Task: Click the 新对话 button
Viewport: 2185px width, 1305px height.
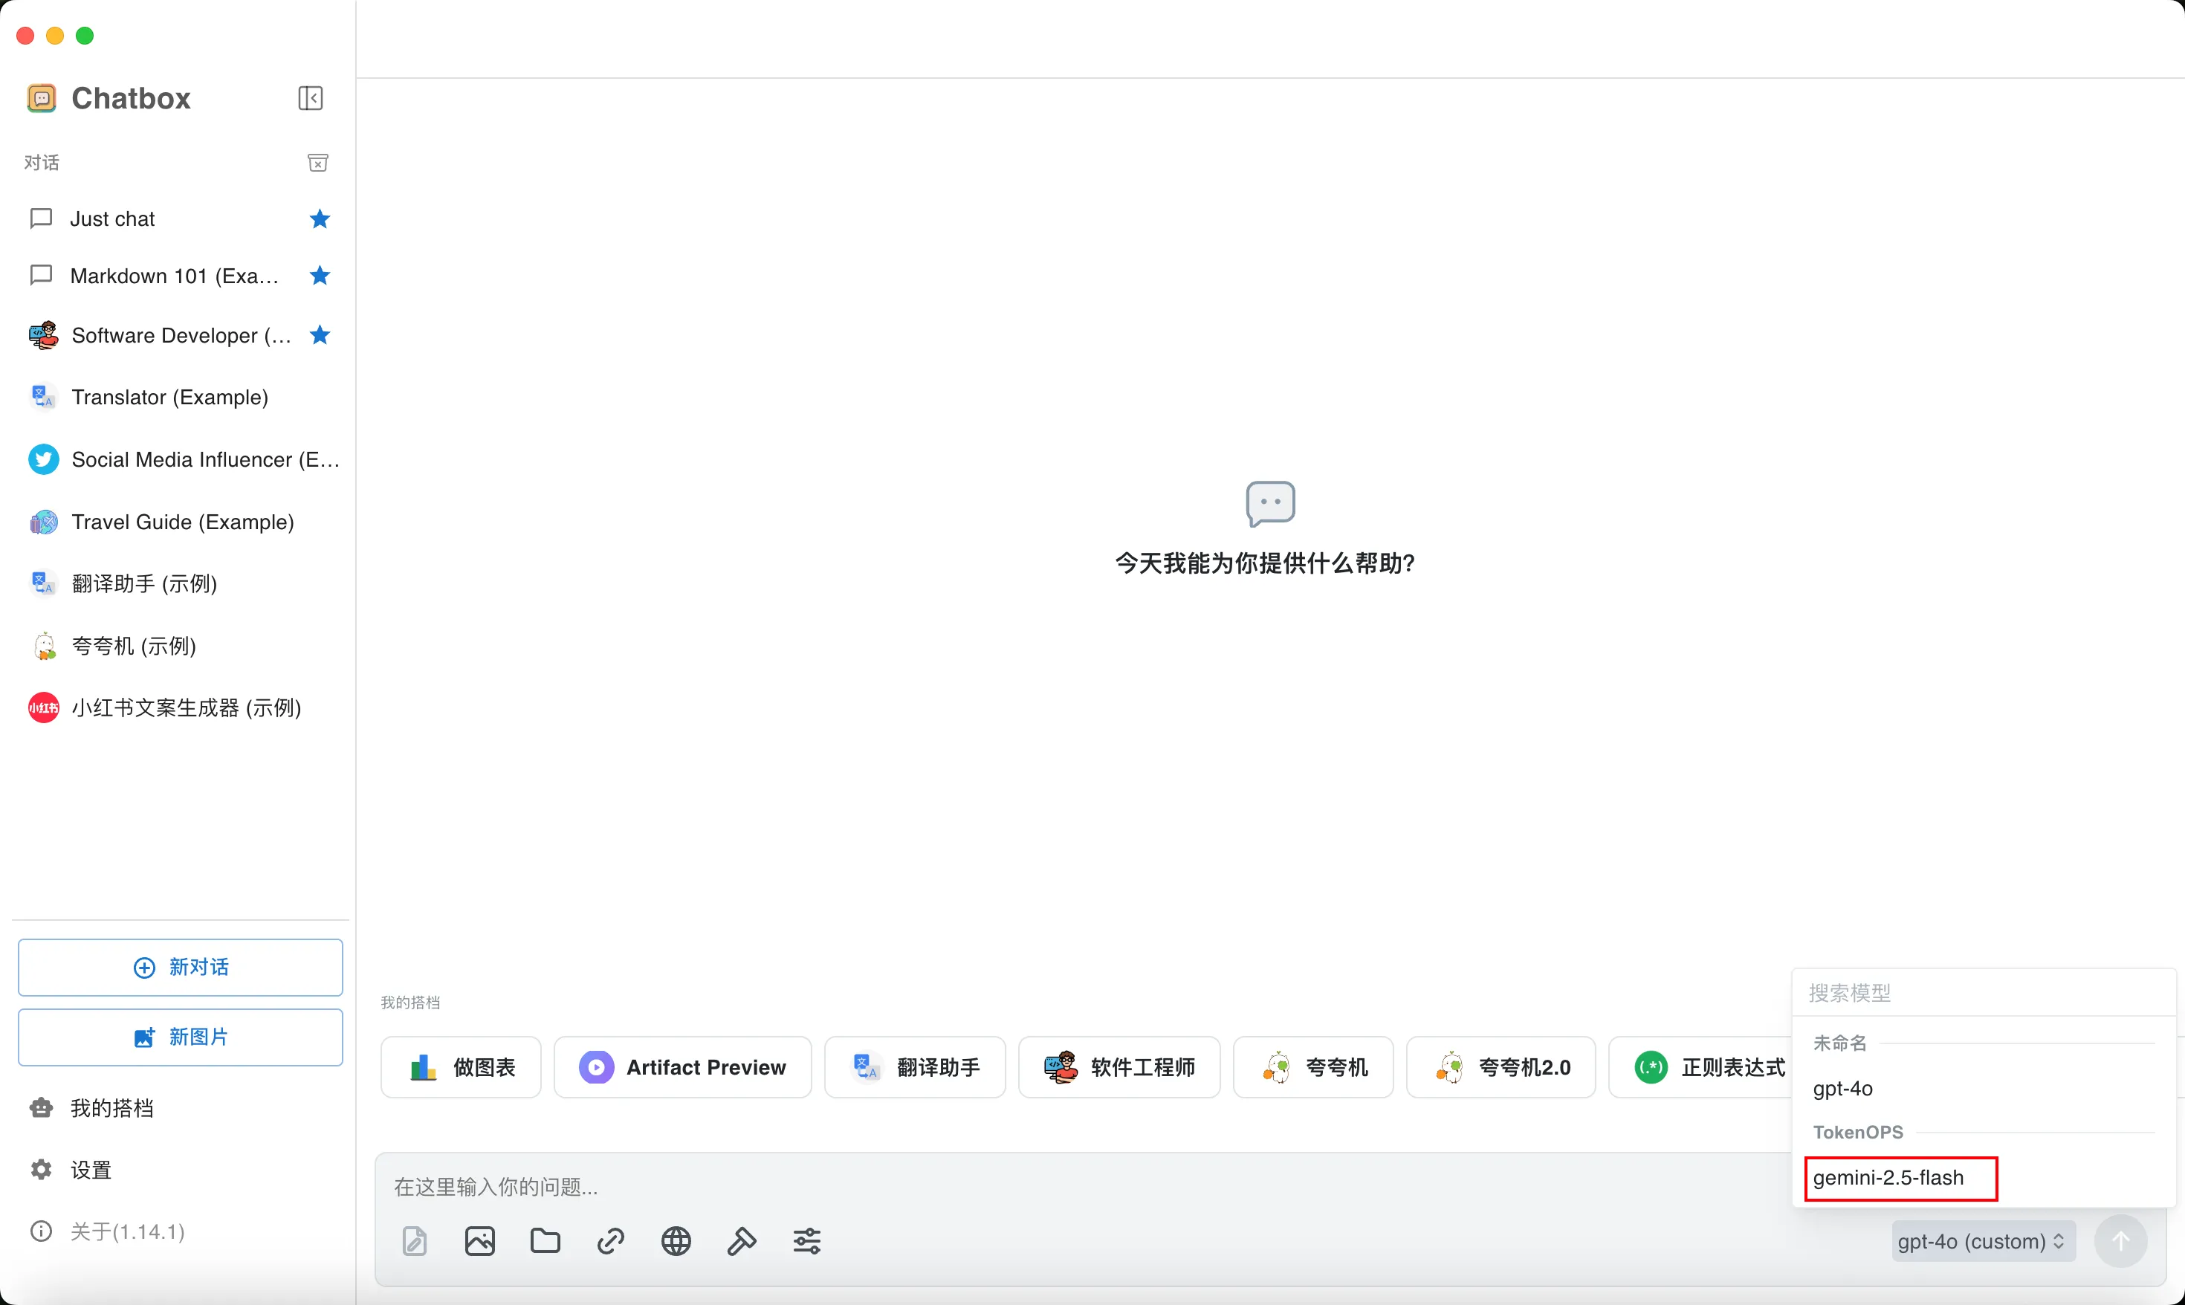Action: (181, 968)
